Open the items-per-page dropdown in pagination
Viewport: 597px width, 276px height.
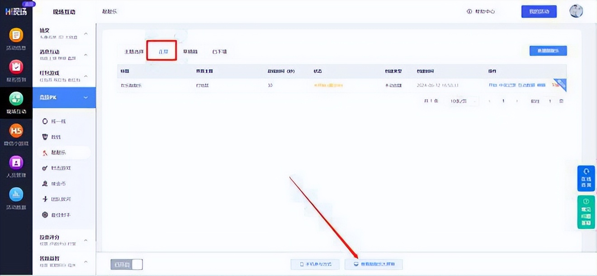click(463, 101)
